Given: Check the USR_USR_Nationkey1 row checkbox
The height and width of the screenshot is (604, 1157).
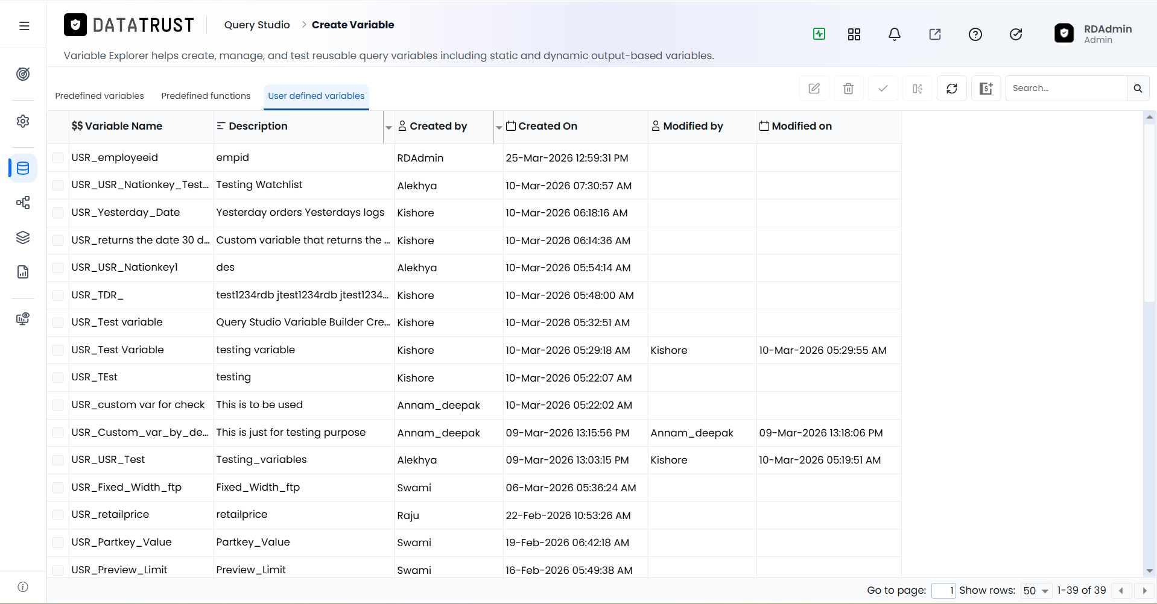Looking at the screenshot, I should [58, 268].
